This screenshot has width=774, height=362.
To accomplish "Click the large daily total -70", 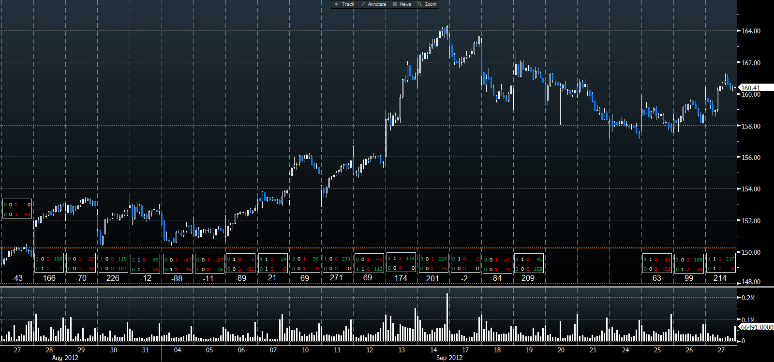I will 81,278.
